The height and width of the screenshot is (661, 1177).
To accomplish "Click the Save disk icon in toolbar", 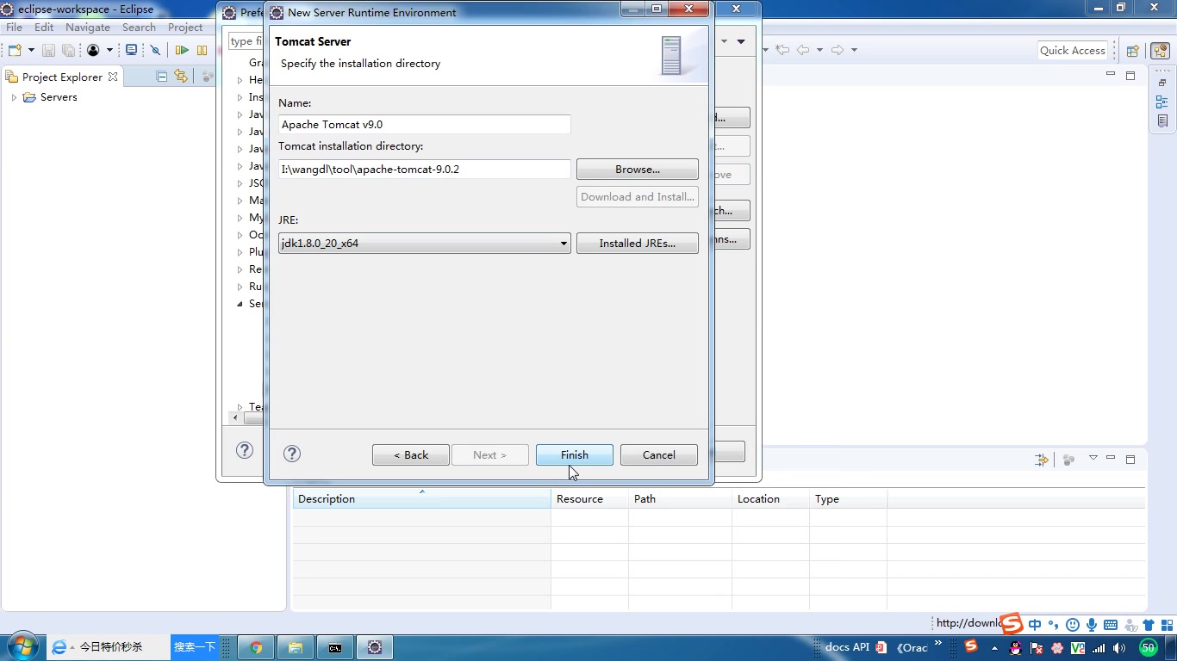I will point(48,51).
